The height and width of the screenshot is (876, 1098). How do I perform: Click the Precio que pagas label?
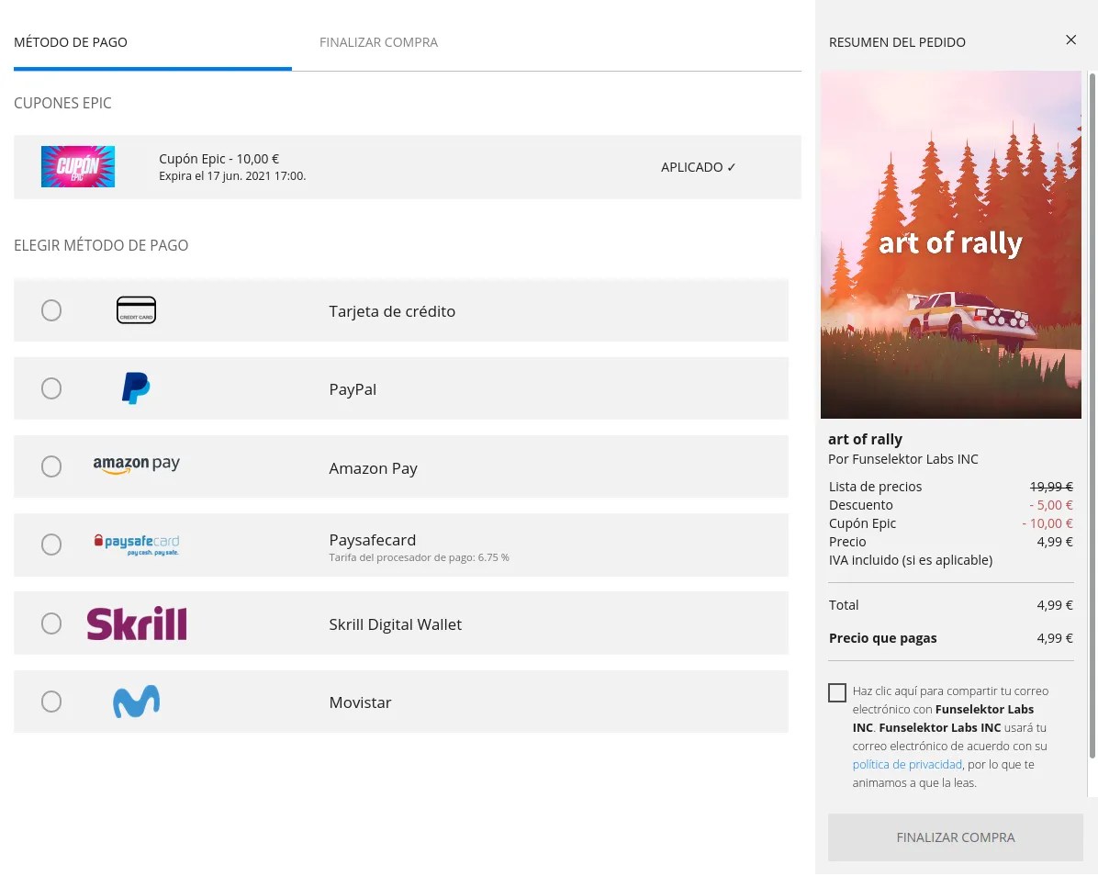882,638
